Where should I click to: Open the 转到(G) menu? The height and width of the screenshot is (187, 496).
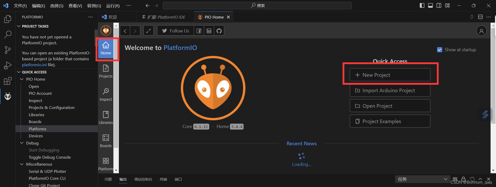click(x=94, y=6)
